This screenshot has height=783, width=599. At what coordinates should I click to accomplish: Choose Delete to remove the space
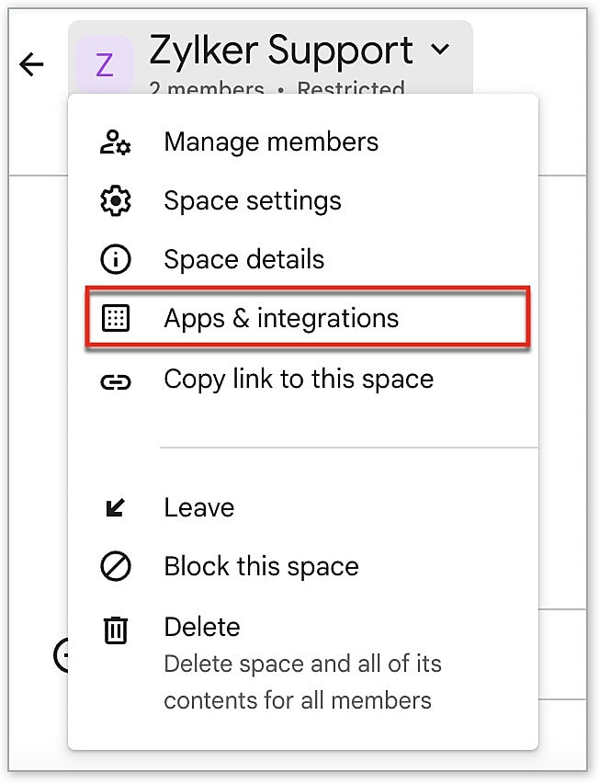point(202,628)
